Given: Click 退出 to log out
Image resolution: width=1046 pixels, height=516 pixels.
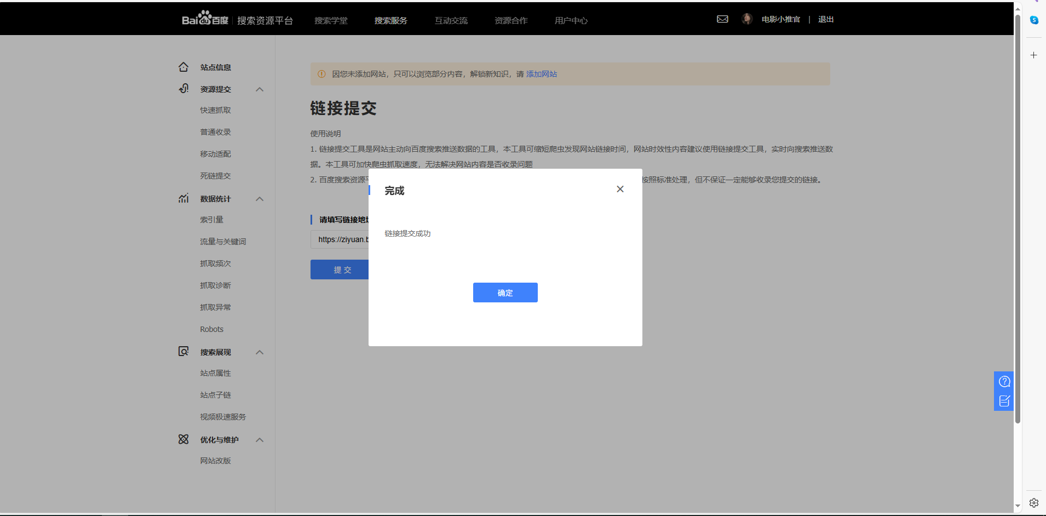Looking at the screenshot, I should pyautogui.click(x=825, y=19).
